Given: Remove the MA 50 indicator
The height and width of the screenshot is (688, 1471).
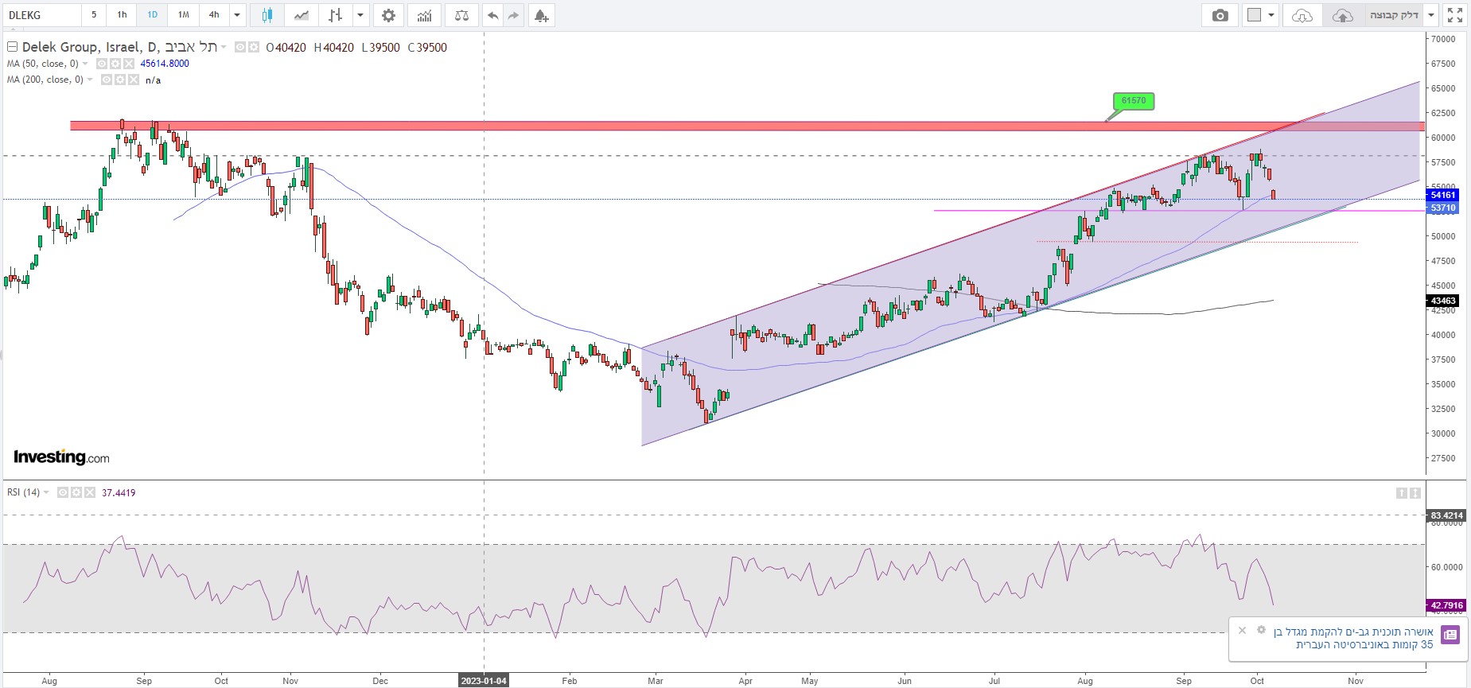Looking at the screenshot, I should click(128, 64).
